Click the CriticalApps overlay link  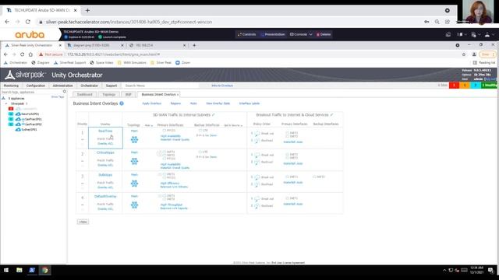click(x=105, y=152)
